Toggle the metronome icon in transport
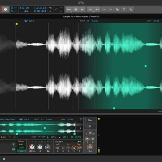Screen dimensions: 162x162 (50, 11)
